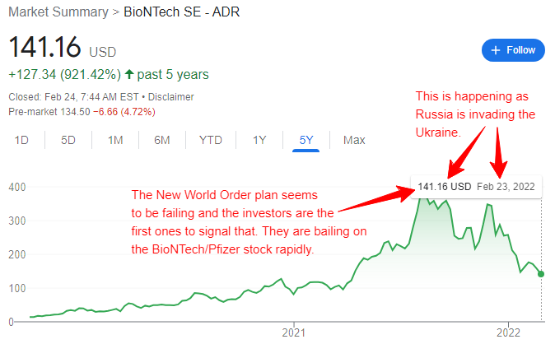Select the 1D time range tab
Image resolution: width=555 pixels, height=344 pixels.
coord(22,140)
